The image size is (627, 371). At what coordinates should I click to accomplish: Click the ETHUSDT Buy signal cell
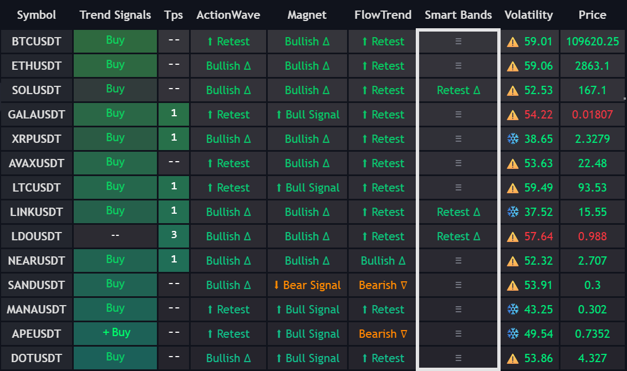click(x=115, y=65)
